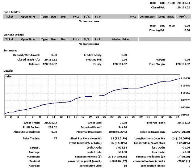Click the 'Total Net Profit:' label
Image resolution: width=193 pixels, height=168 pixels.
[155, 123]
